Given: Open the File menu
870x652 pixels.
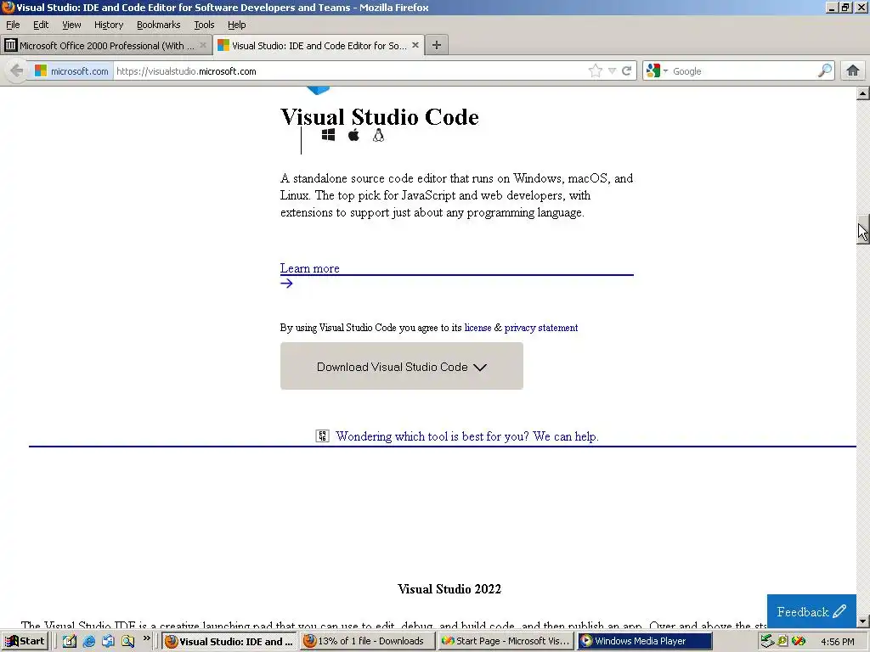Looking at the screenshot, I should point(13,25).
